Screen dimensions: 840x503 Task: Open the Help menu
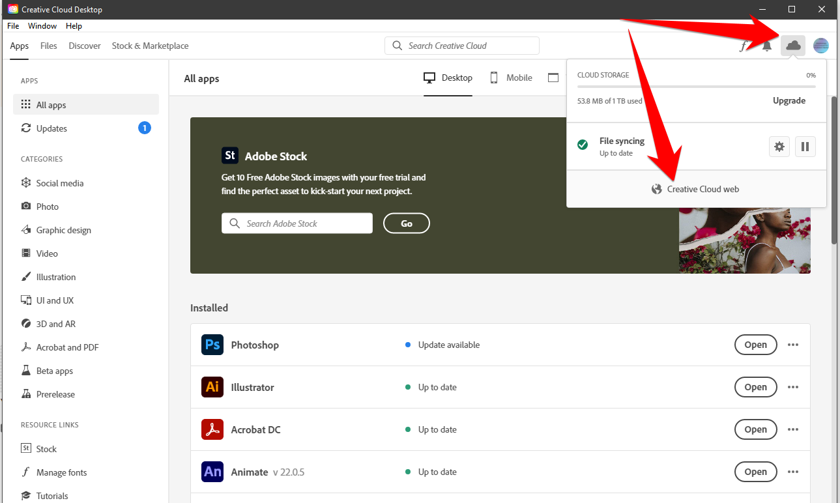click(74, 26)
